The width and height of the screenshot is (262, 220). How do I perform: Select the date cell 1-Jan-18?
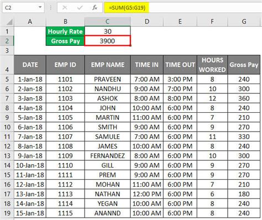pyautogui.click(x=30, y=79)
